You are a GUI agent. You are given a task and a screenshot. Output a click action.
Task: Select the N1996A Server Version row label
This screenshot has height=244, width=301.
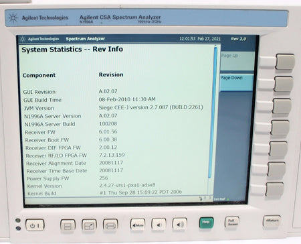[53, 116]
